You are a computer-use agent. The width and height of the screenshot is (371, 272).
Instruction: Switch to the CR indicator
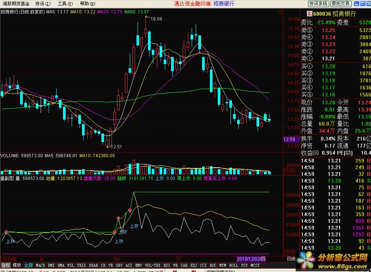[103, 265]
